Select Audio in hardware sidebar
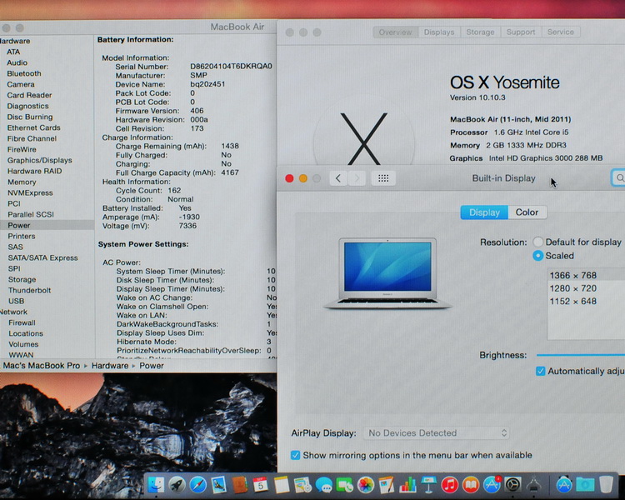Screen dimensions: 625x500 [17, 62]
